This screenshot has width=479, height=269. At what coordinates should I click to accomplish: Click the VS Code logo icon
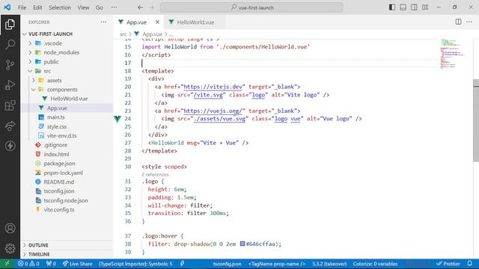(7, 7)
